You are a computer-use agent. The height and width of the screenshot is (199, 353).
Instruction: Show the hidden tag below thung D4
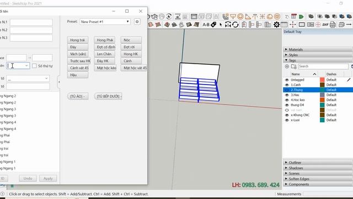tap(287, 110)
